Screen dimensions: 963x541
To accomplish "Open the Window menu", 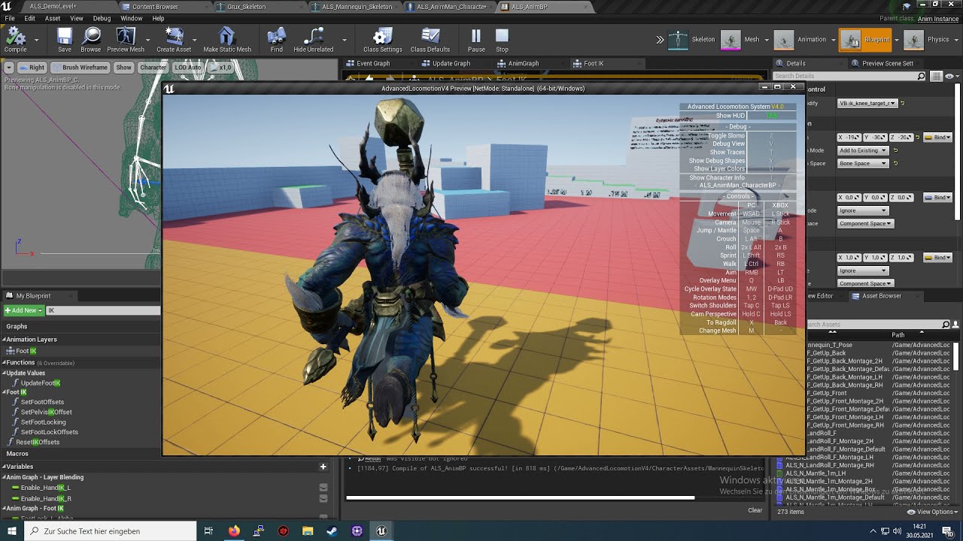I will (x=132, y=18).
